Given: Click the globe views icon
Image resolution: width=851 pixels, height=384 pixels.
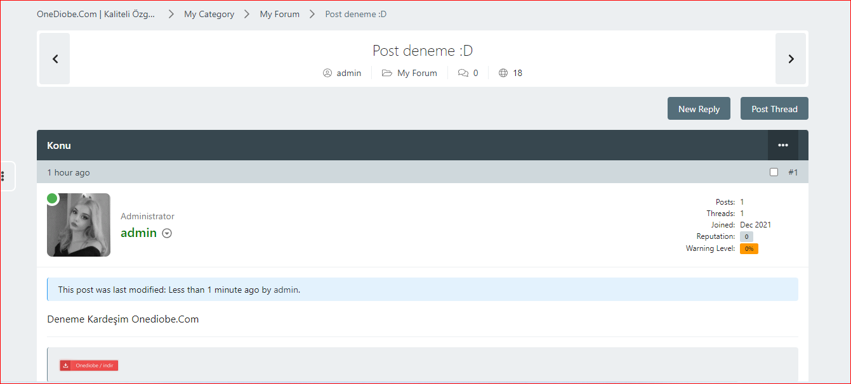Looking at the screenshot, I should [503, 73].
